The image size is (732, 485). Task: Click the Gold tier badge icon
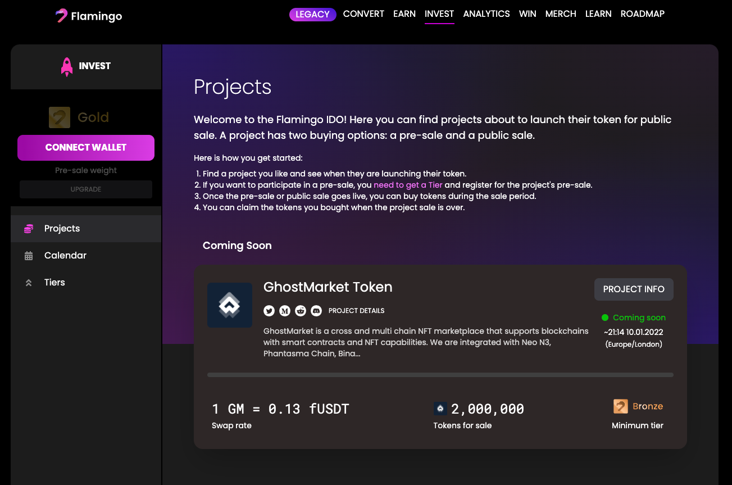click(x=60, y=117)
